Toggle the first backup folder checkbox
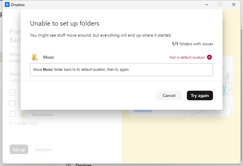 [x=12, y=92]
